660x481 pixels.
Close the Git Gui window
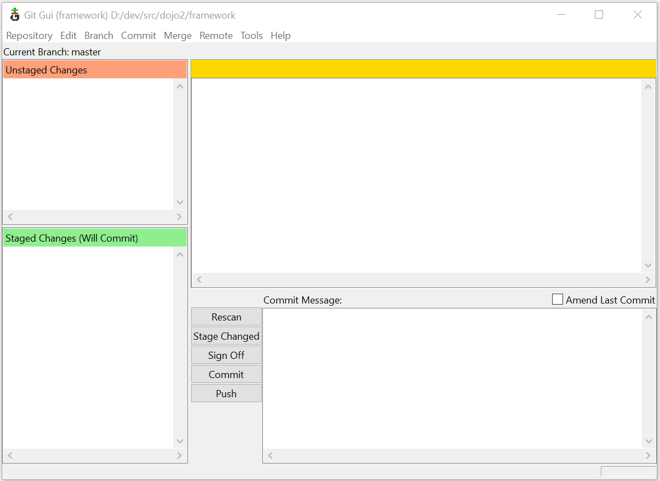638,15
